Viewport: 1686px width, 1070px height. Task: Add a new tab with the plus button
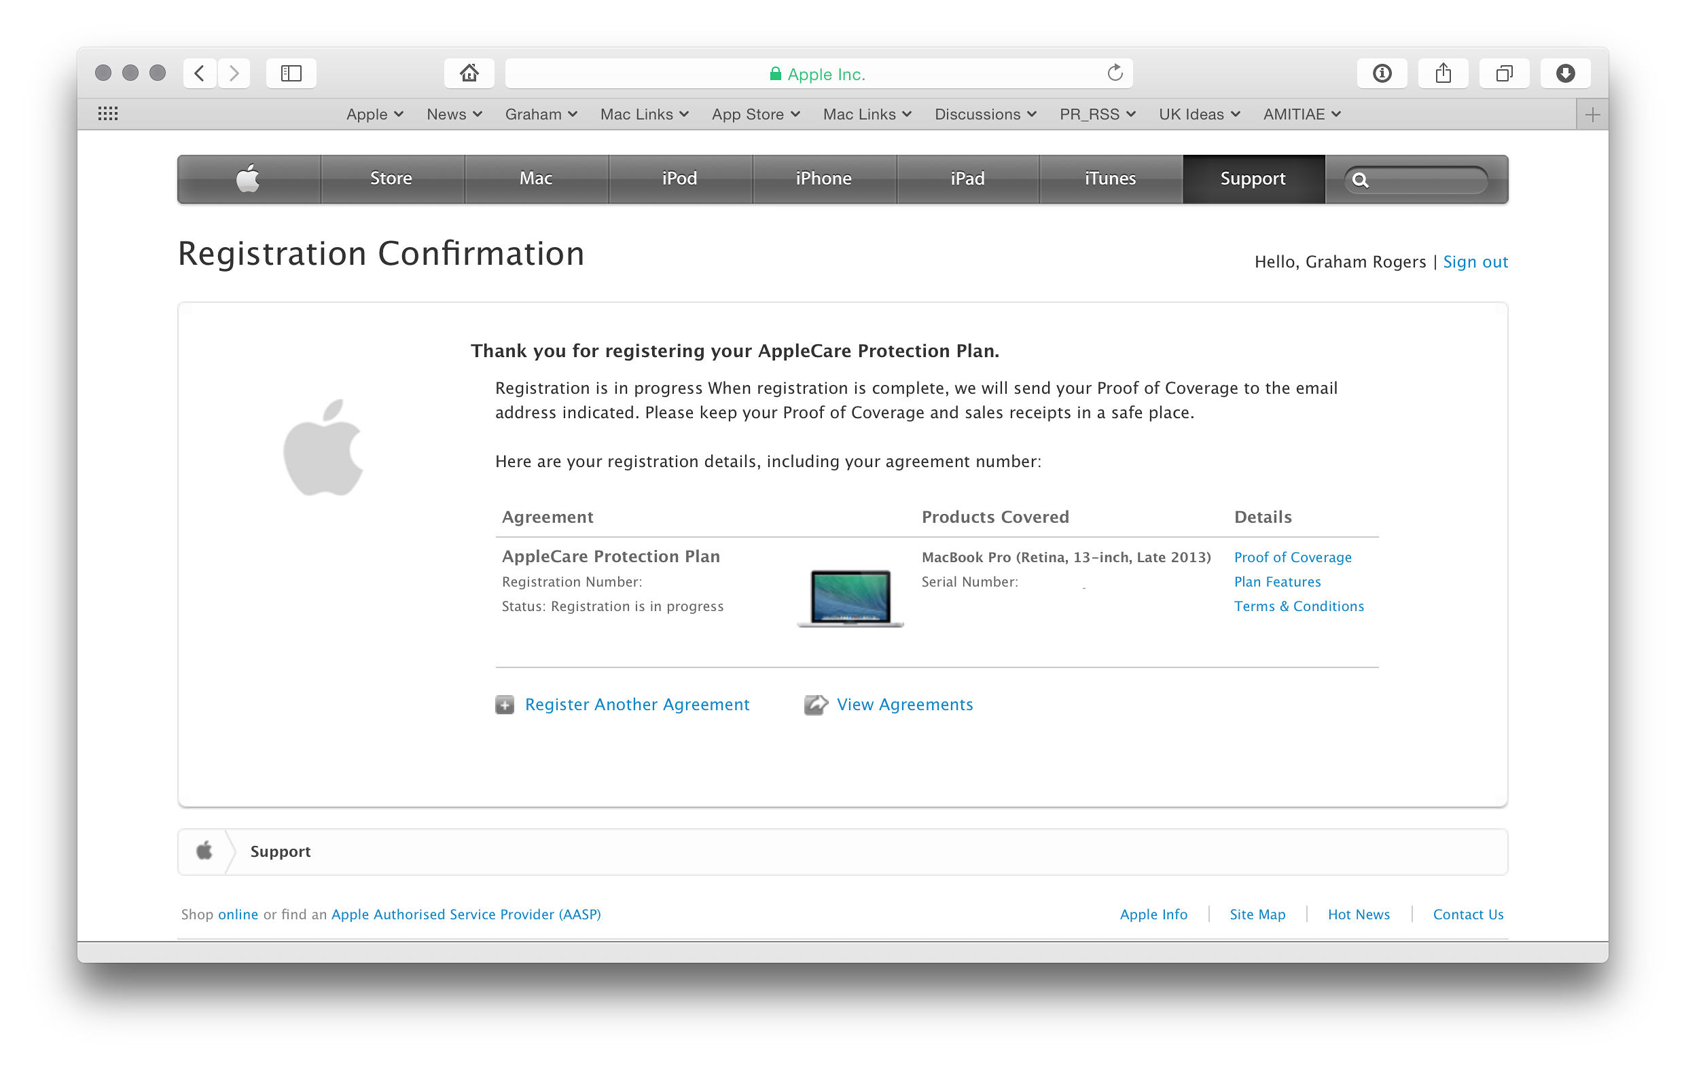click(x=1592, y=115)
